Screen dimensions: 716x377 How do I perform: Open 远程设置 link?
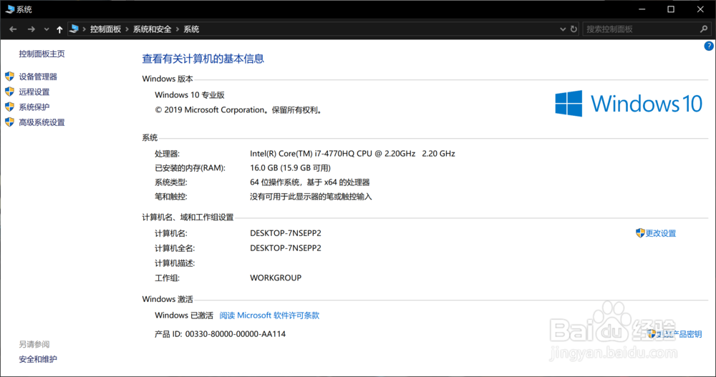click(x=34, y=92)
